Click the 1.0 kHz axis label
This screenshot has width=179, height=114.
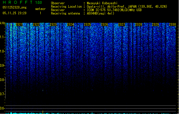[x=2, y=51]
